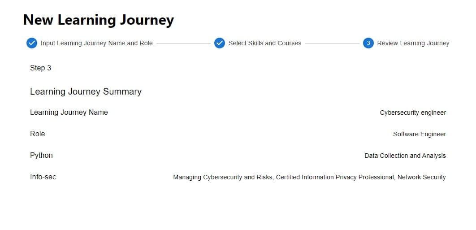The height and width of the screenshot is (230, 476).
Task: Click Managing Cybersecurity and Risks course text
Action: (222, 177)
